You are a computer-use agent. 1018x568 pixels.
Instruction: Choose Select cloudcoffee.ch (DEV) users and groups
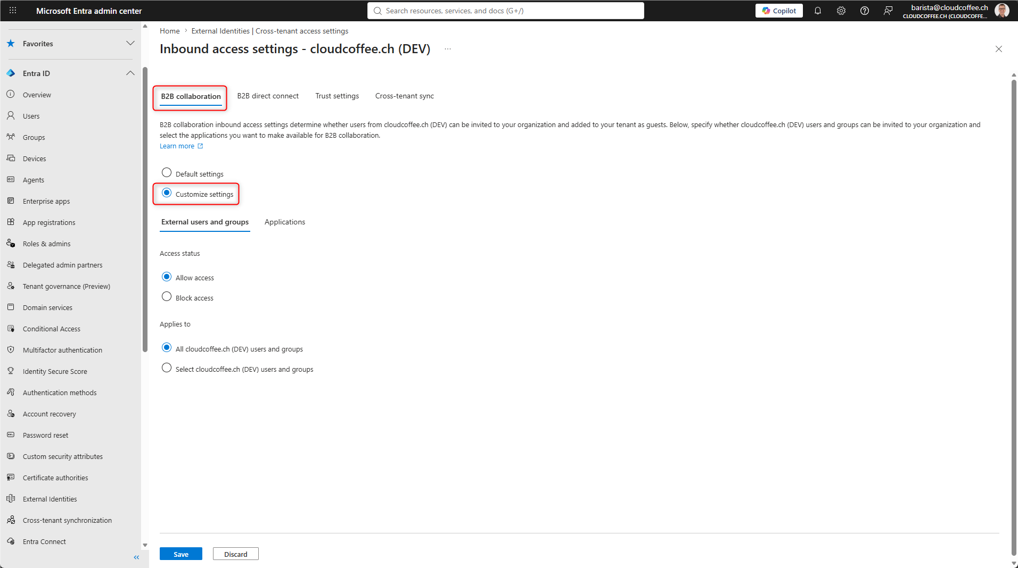coord(167,368)
